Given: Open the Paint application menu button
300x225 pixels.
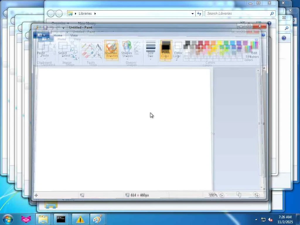Looking at the screenshot, I should (41, 35).
